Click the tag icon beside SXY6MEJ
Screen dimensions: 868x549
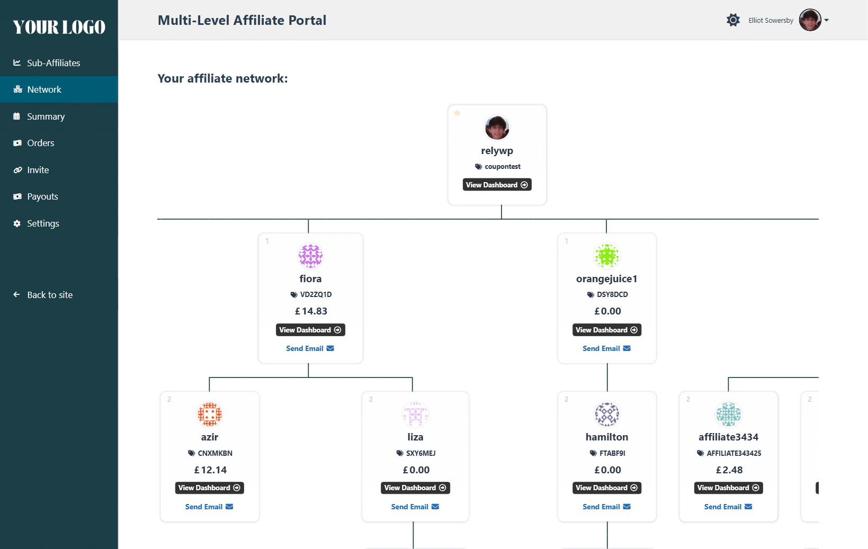(x=400, y=453)
